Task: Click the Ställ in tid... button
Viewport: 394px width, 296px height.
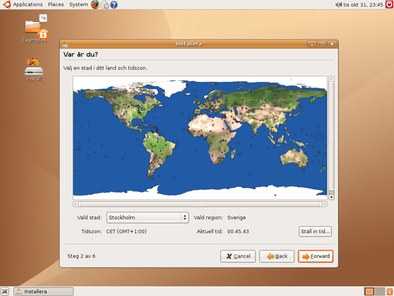Action: [x=315, y=231]
